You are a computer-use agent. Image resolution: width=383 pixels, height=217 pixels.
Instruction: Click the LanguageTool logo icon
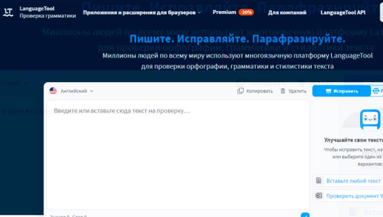tap(8, 12)
